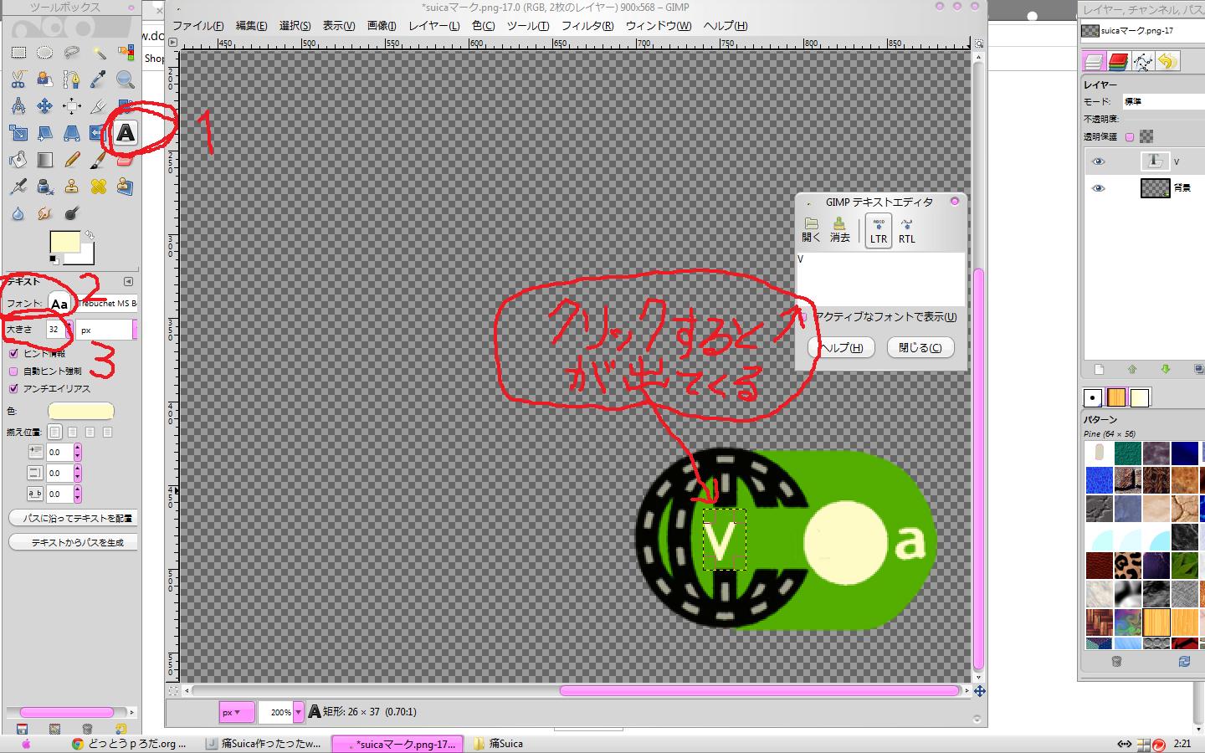The height and width of the screenshot is (753, 1205).
Task: Select the Blend gradient tool
Action: tap(45, 160)
